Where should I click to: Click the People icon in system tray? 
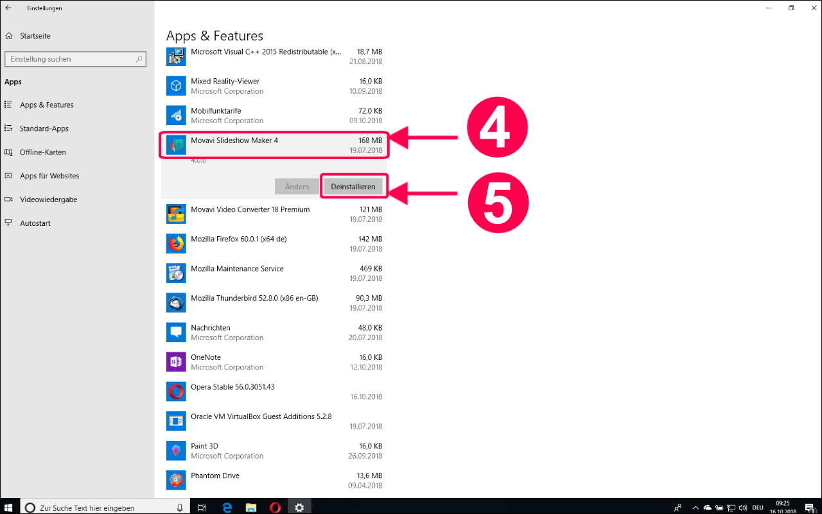coord(678,508)
